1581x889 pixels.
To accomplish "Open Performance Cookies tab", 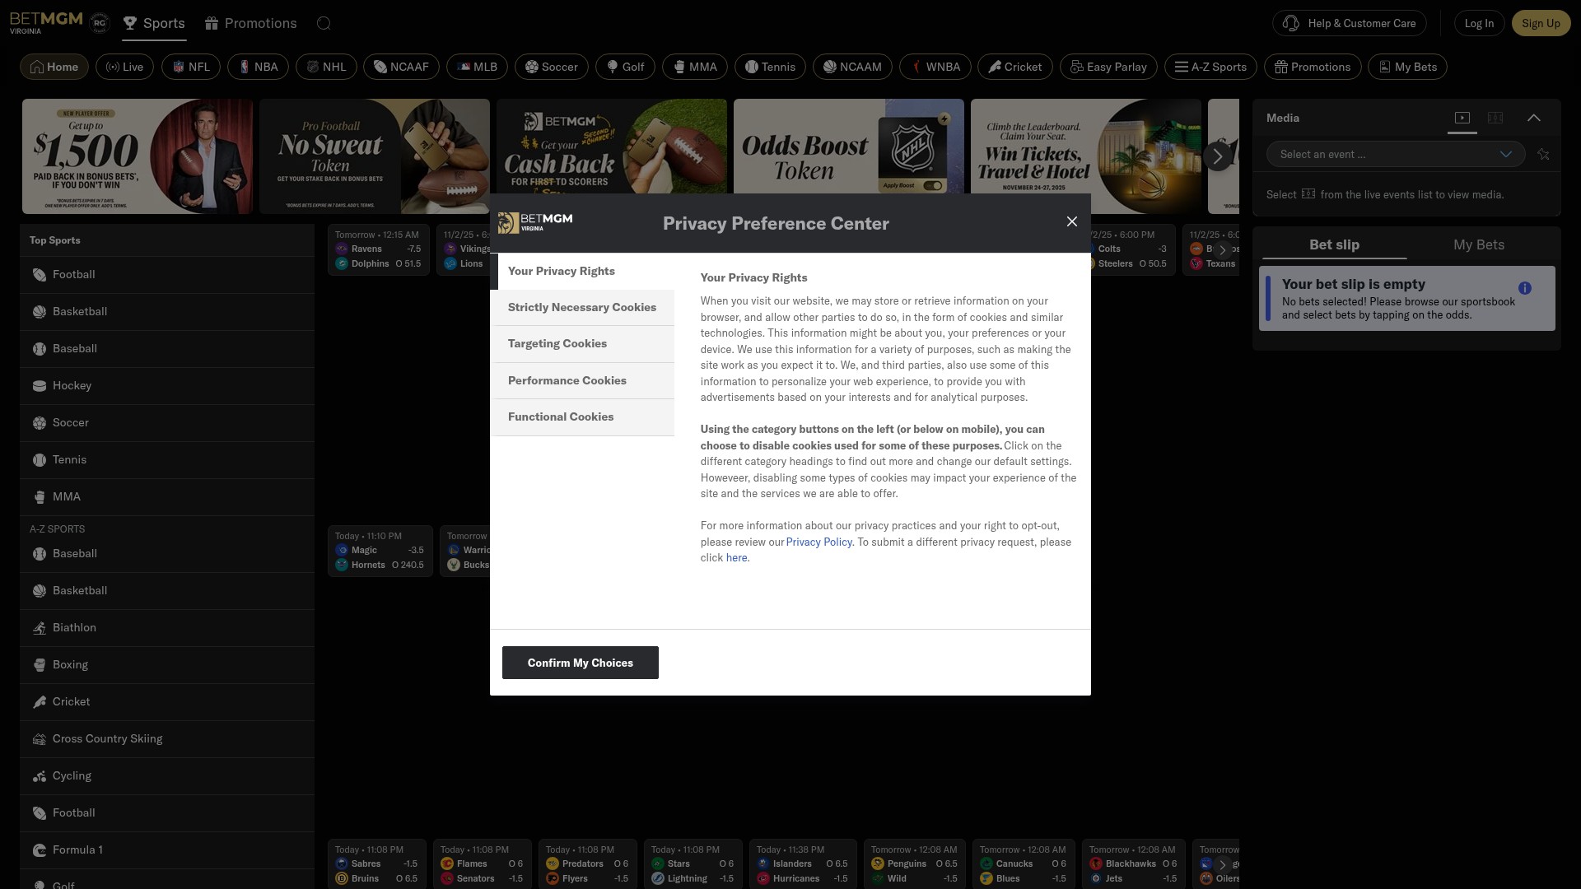I will 582,381.
